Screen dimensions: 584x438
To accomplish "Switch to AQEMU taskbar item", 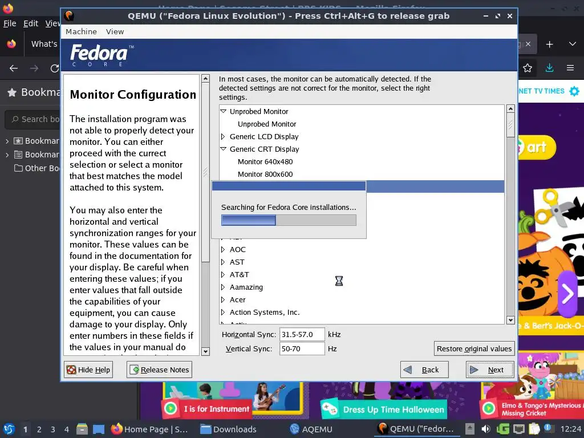I will [x=311, y=429].
